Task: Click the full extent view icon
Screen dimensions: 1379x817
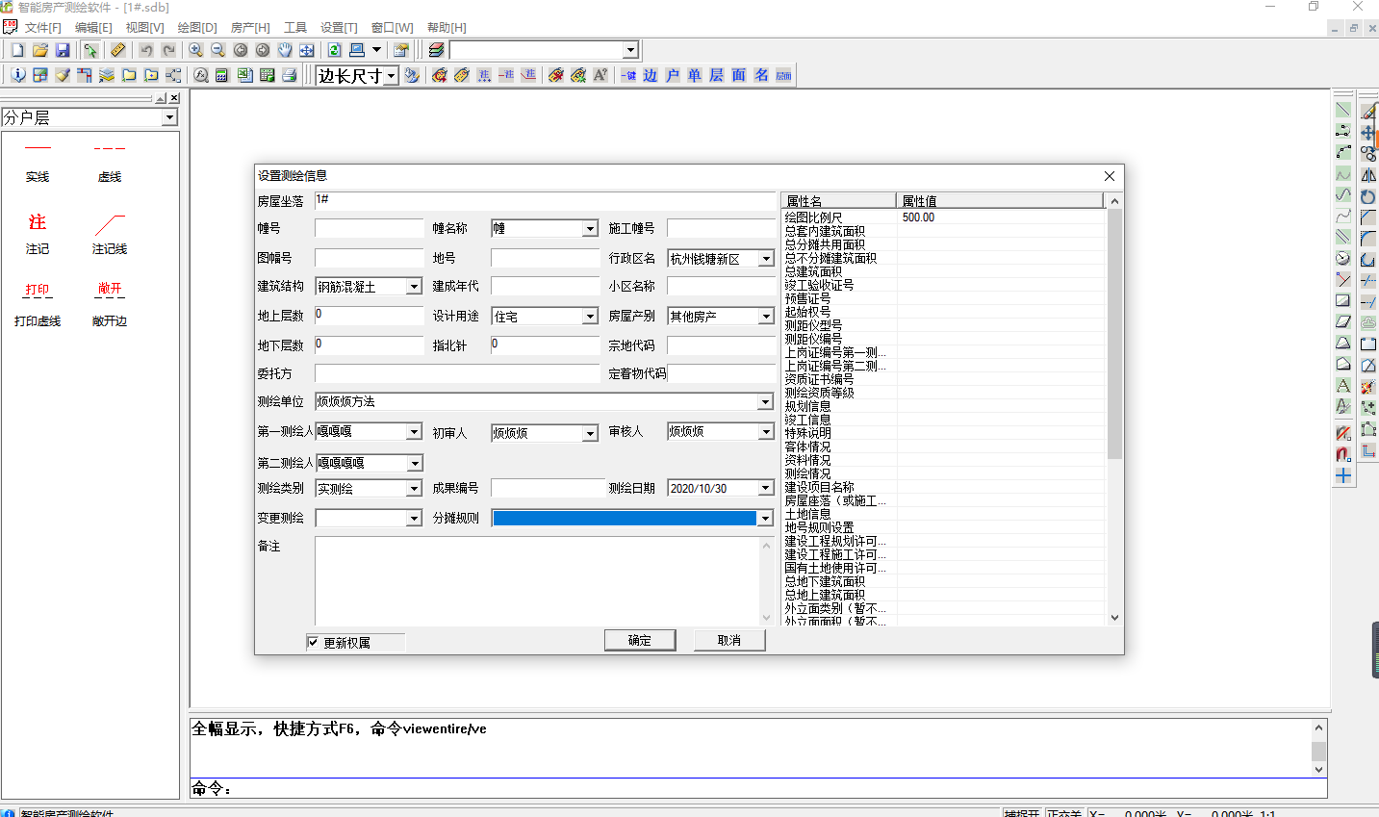Action: (307, 50)
